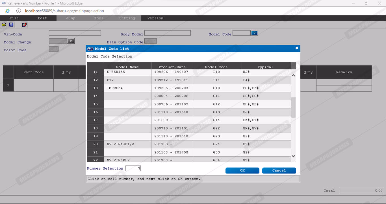This screenshot has width=386, height=204.
Task: Click the 'G12' model code cell
Action: coord(216,104)
